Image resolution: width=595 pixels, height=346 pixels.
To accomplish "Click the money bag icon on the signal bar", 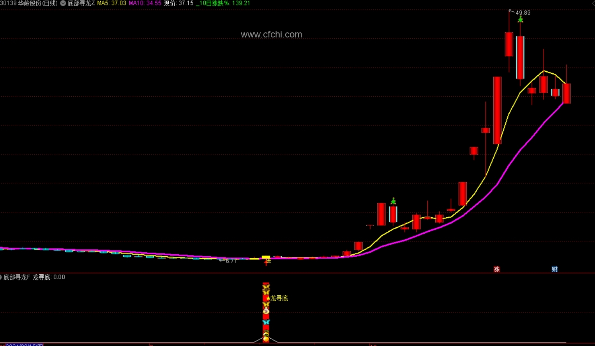I will tap(266, 311).
